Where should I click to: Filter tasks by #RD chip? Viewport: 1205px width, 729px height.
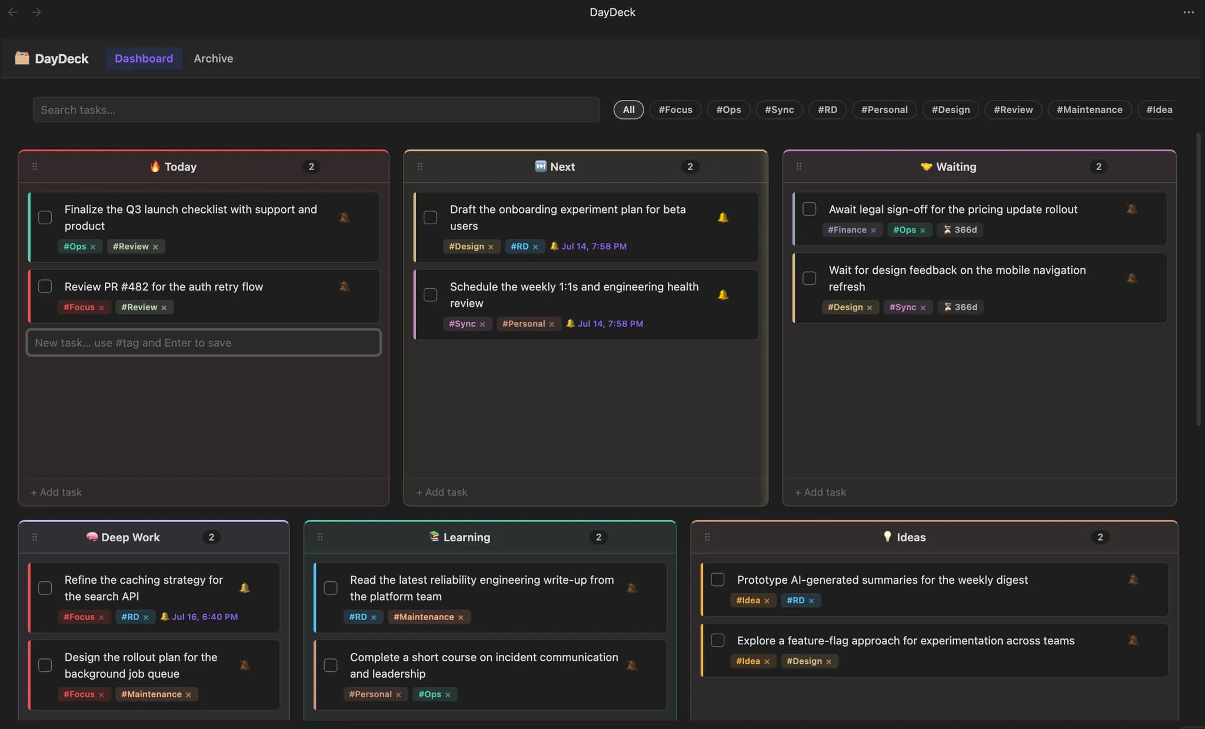(x=827, y=109)
